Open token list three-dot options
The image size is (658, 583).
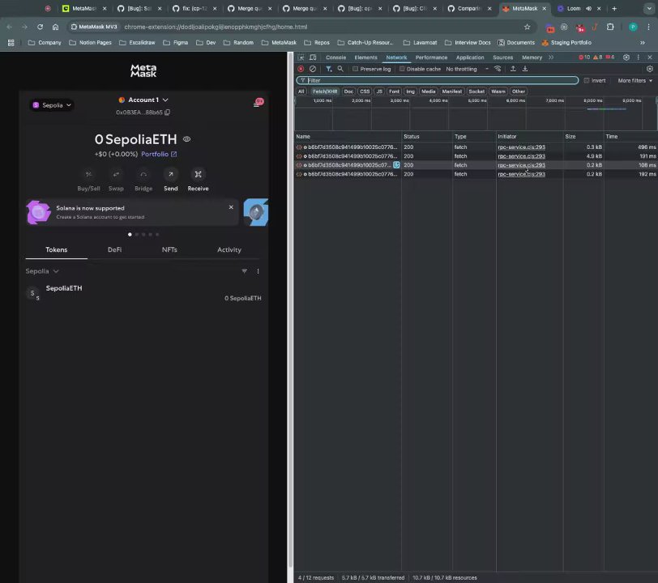(x=258, y=271)
